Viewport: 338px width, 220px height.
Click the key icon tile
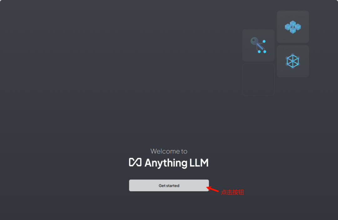coord(258,45)
